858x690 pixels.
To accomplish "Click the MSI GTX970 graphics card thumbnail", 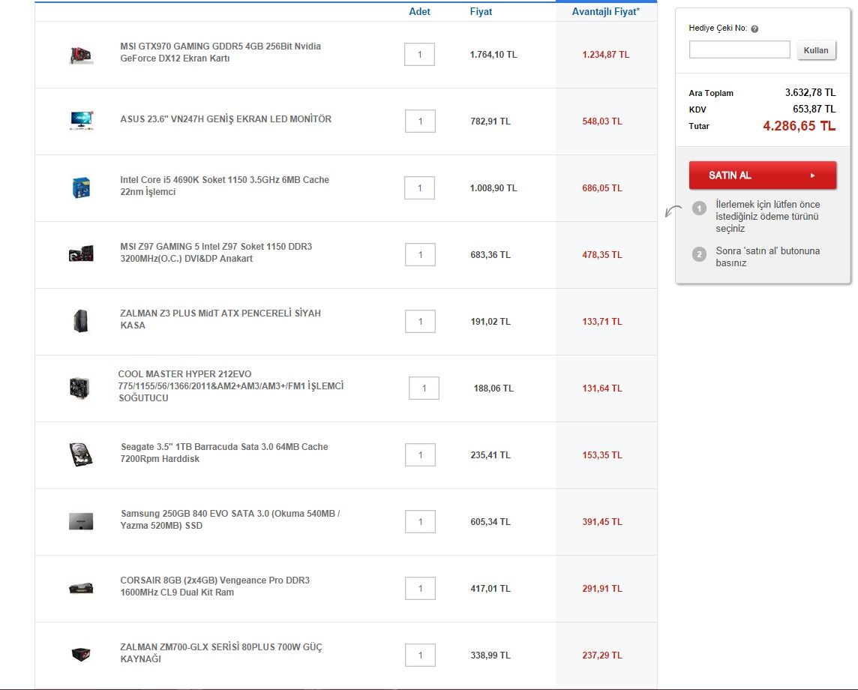I will [x=81, y=55].
